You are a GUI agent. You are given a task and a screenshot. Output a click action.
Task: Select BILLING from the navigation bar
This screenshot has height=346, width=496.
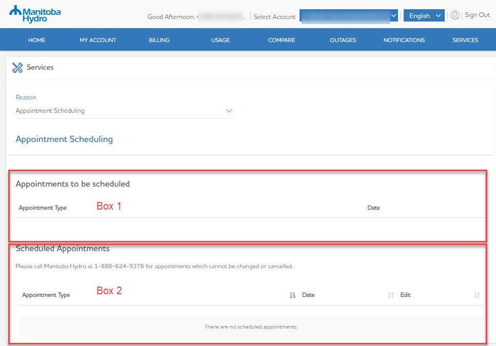click(159, 40)
